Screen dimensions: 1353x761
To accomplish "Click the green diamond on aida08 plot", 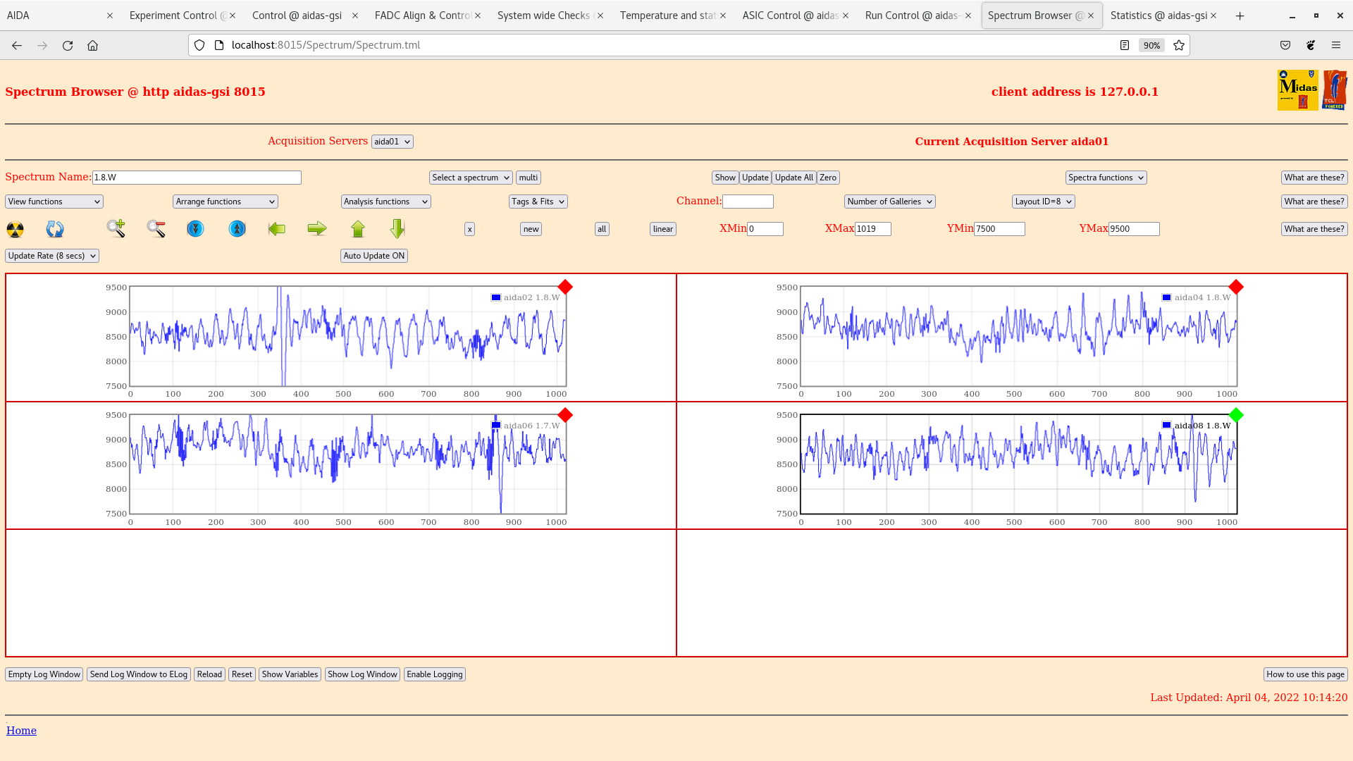I will [x=1236, y=415].
